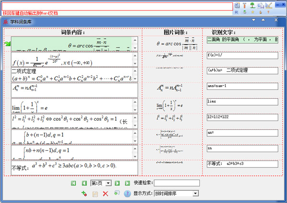Click recognition field with 不等式: a3+b3+c3
Screen dimensions: 287x203
tap(243, 164)
